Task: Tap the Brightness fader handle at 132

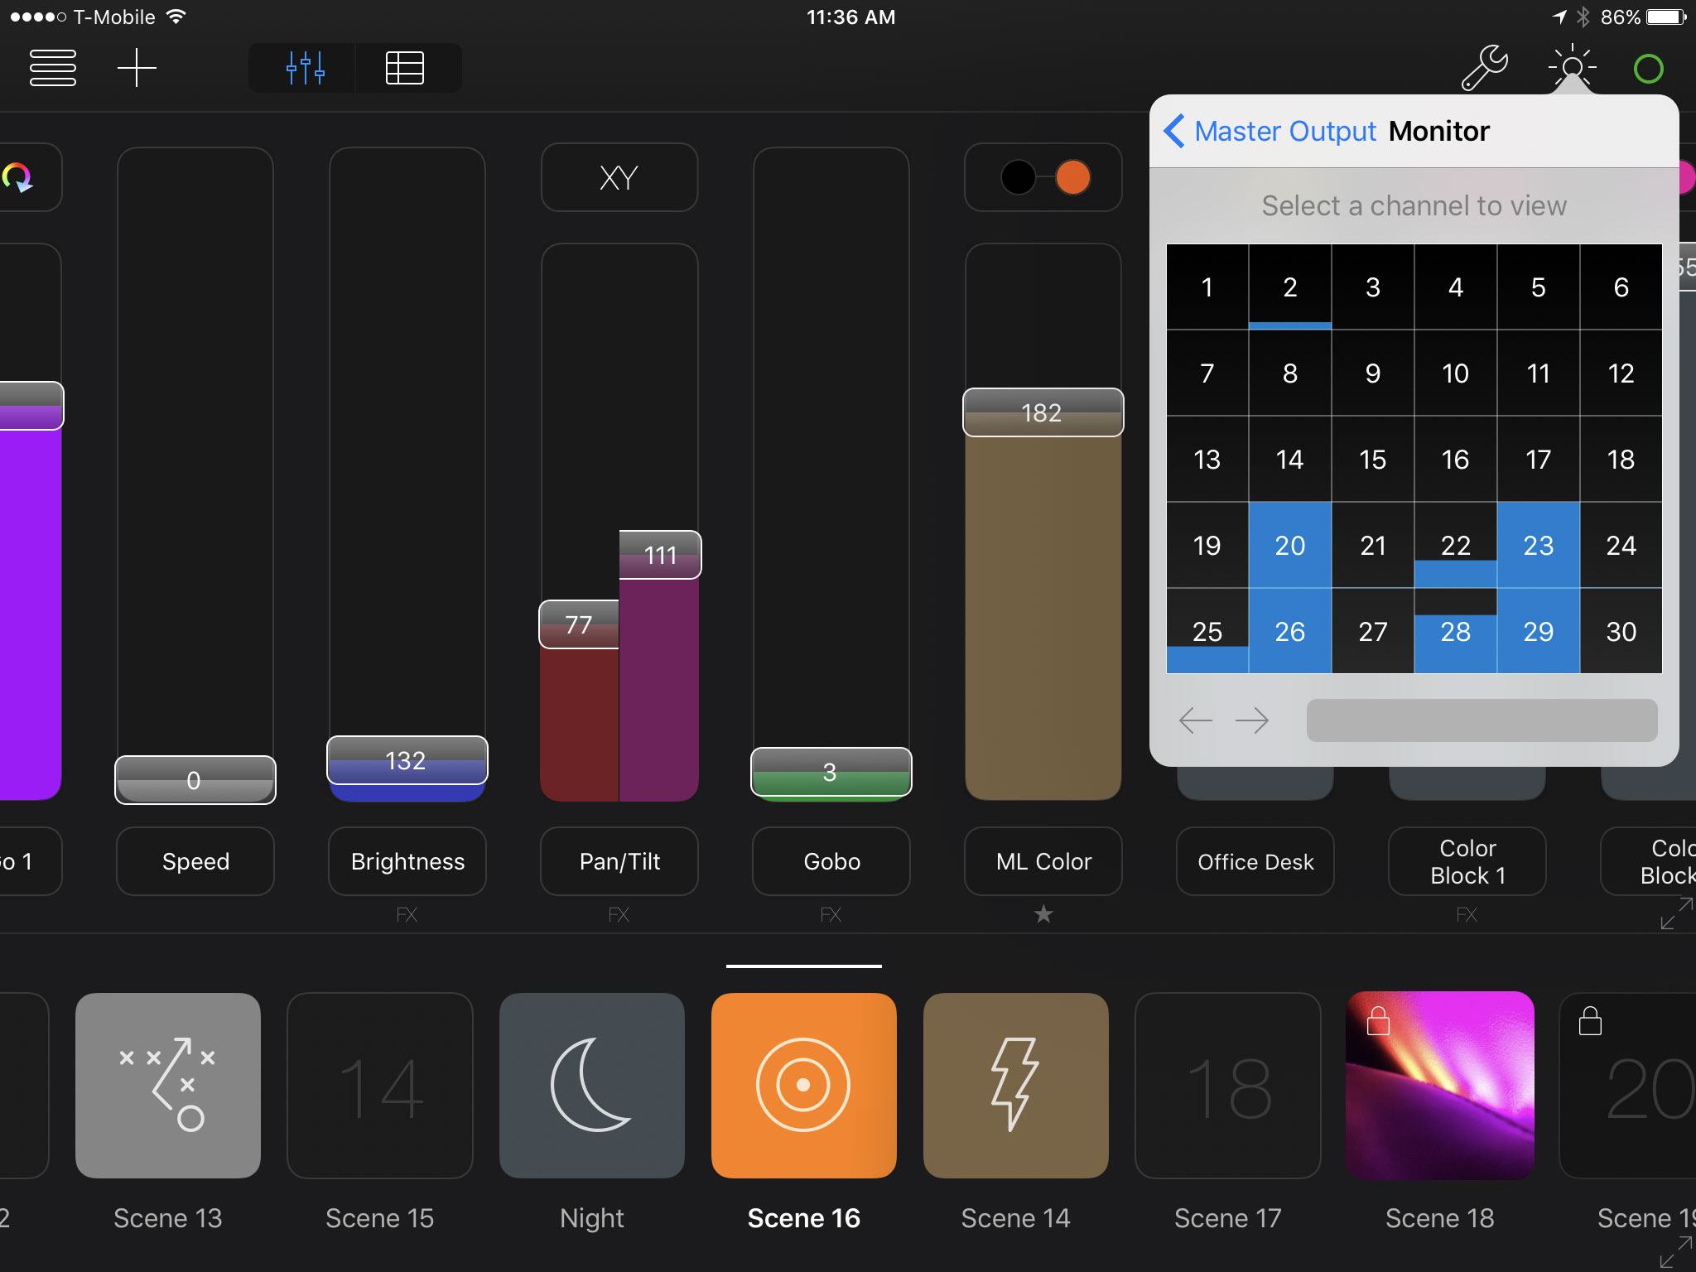Action: [407, 760]
